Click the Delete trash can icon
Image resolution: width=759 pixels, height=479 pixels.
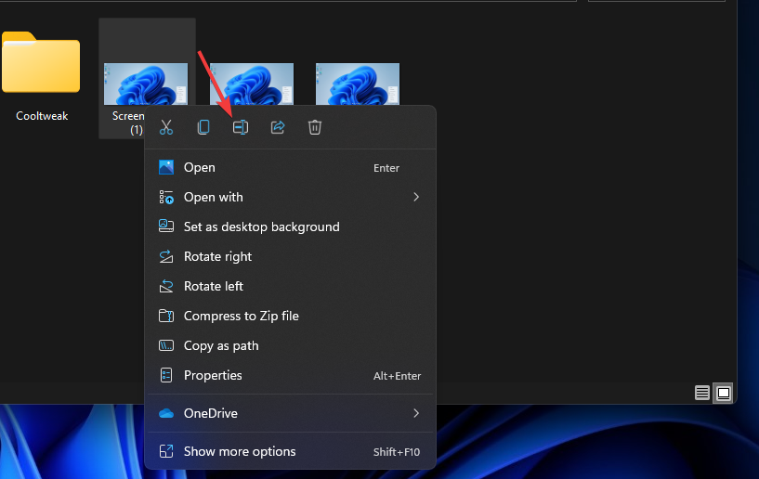coord(315,127)
